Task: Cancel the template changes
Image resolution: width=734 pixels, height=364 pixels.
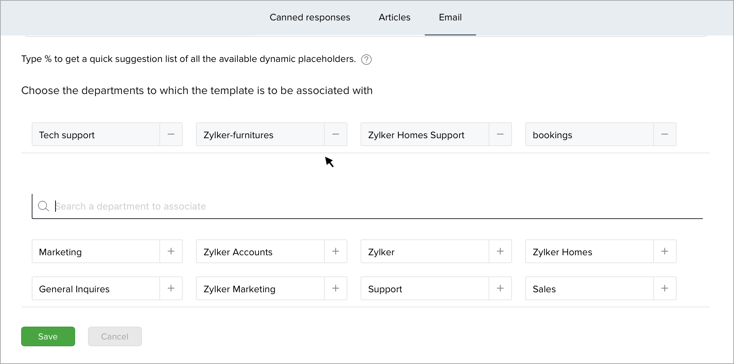Action: (115, 336)
